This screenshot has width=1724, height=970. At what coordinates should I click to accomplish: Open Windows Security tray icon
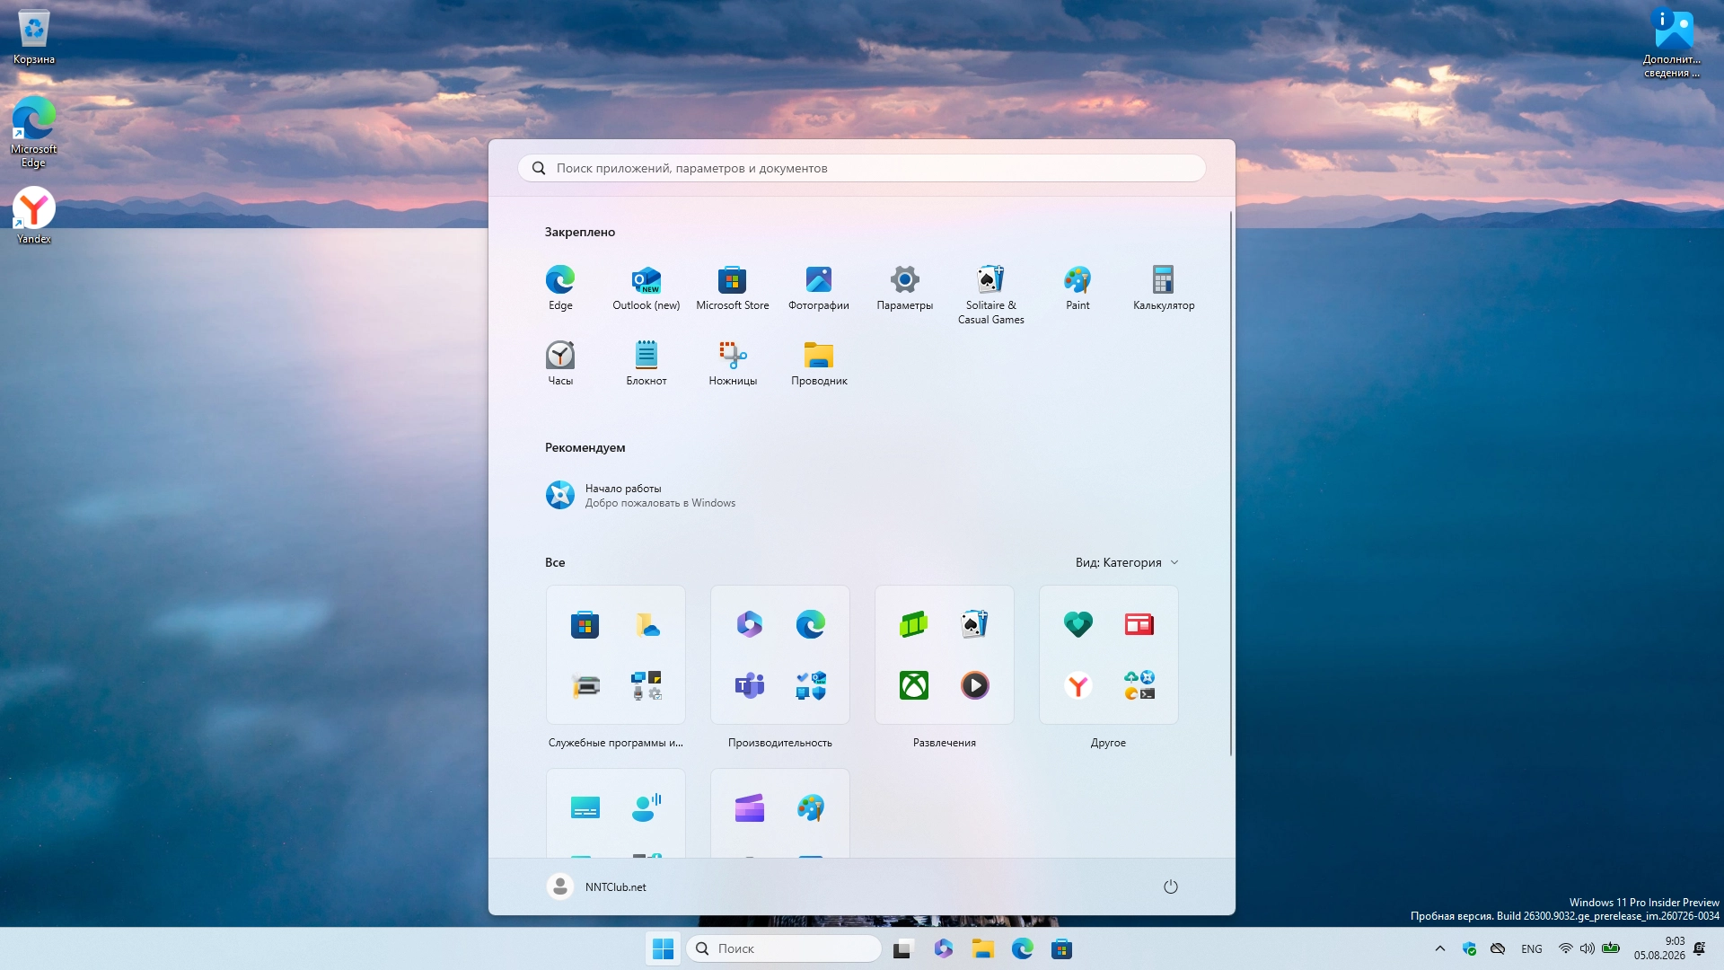(1469, 948)
